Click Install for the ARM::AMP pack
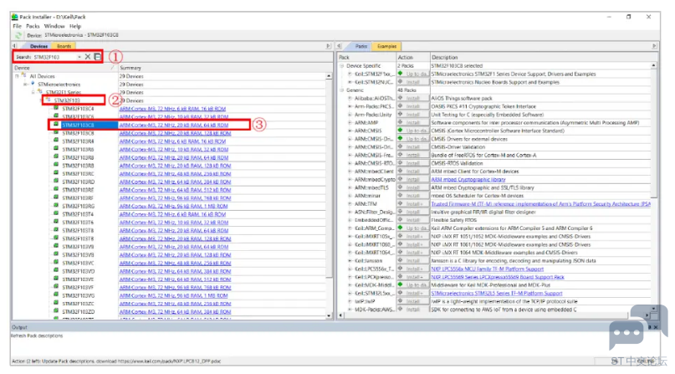675x374 pixels. point(413,123)
